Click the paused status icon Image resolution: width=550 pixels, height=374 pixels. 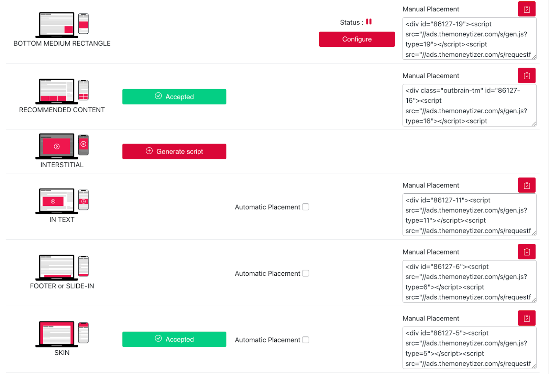(x=369, y=22)
